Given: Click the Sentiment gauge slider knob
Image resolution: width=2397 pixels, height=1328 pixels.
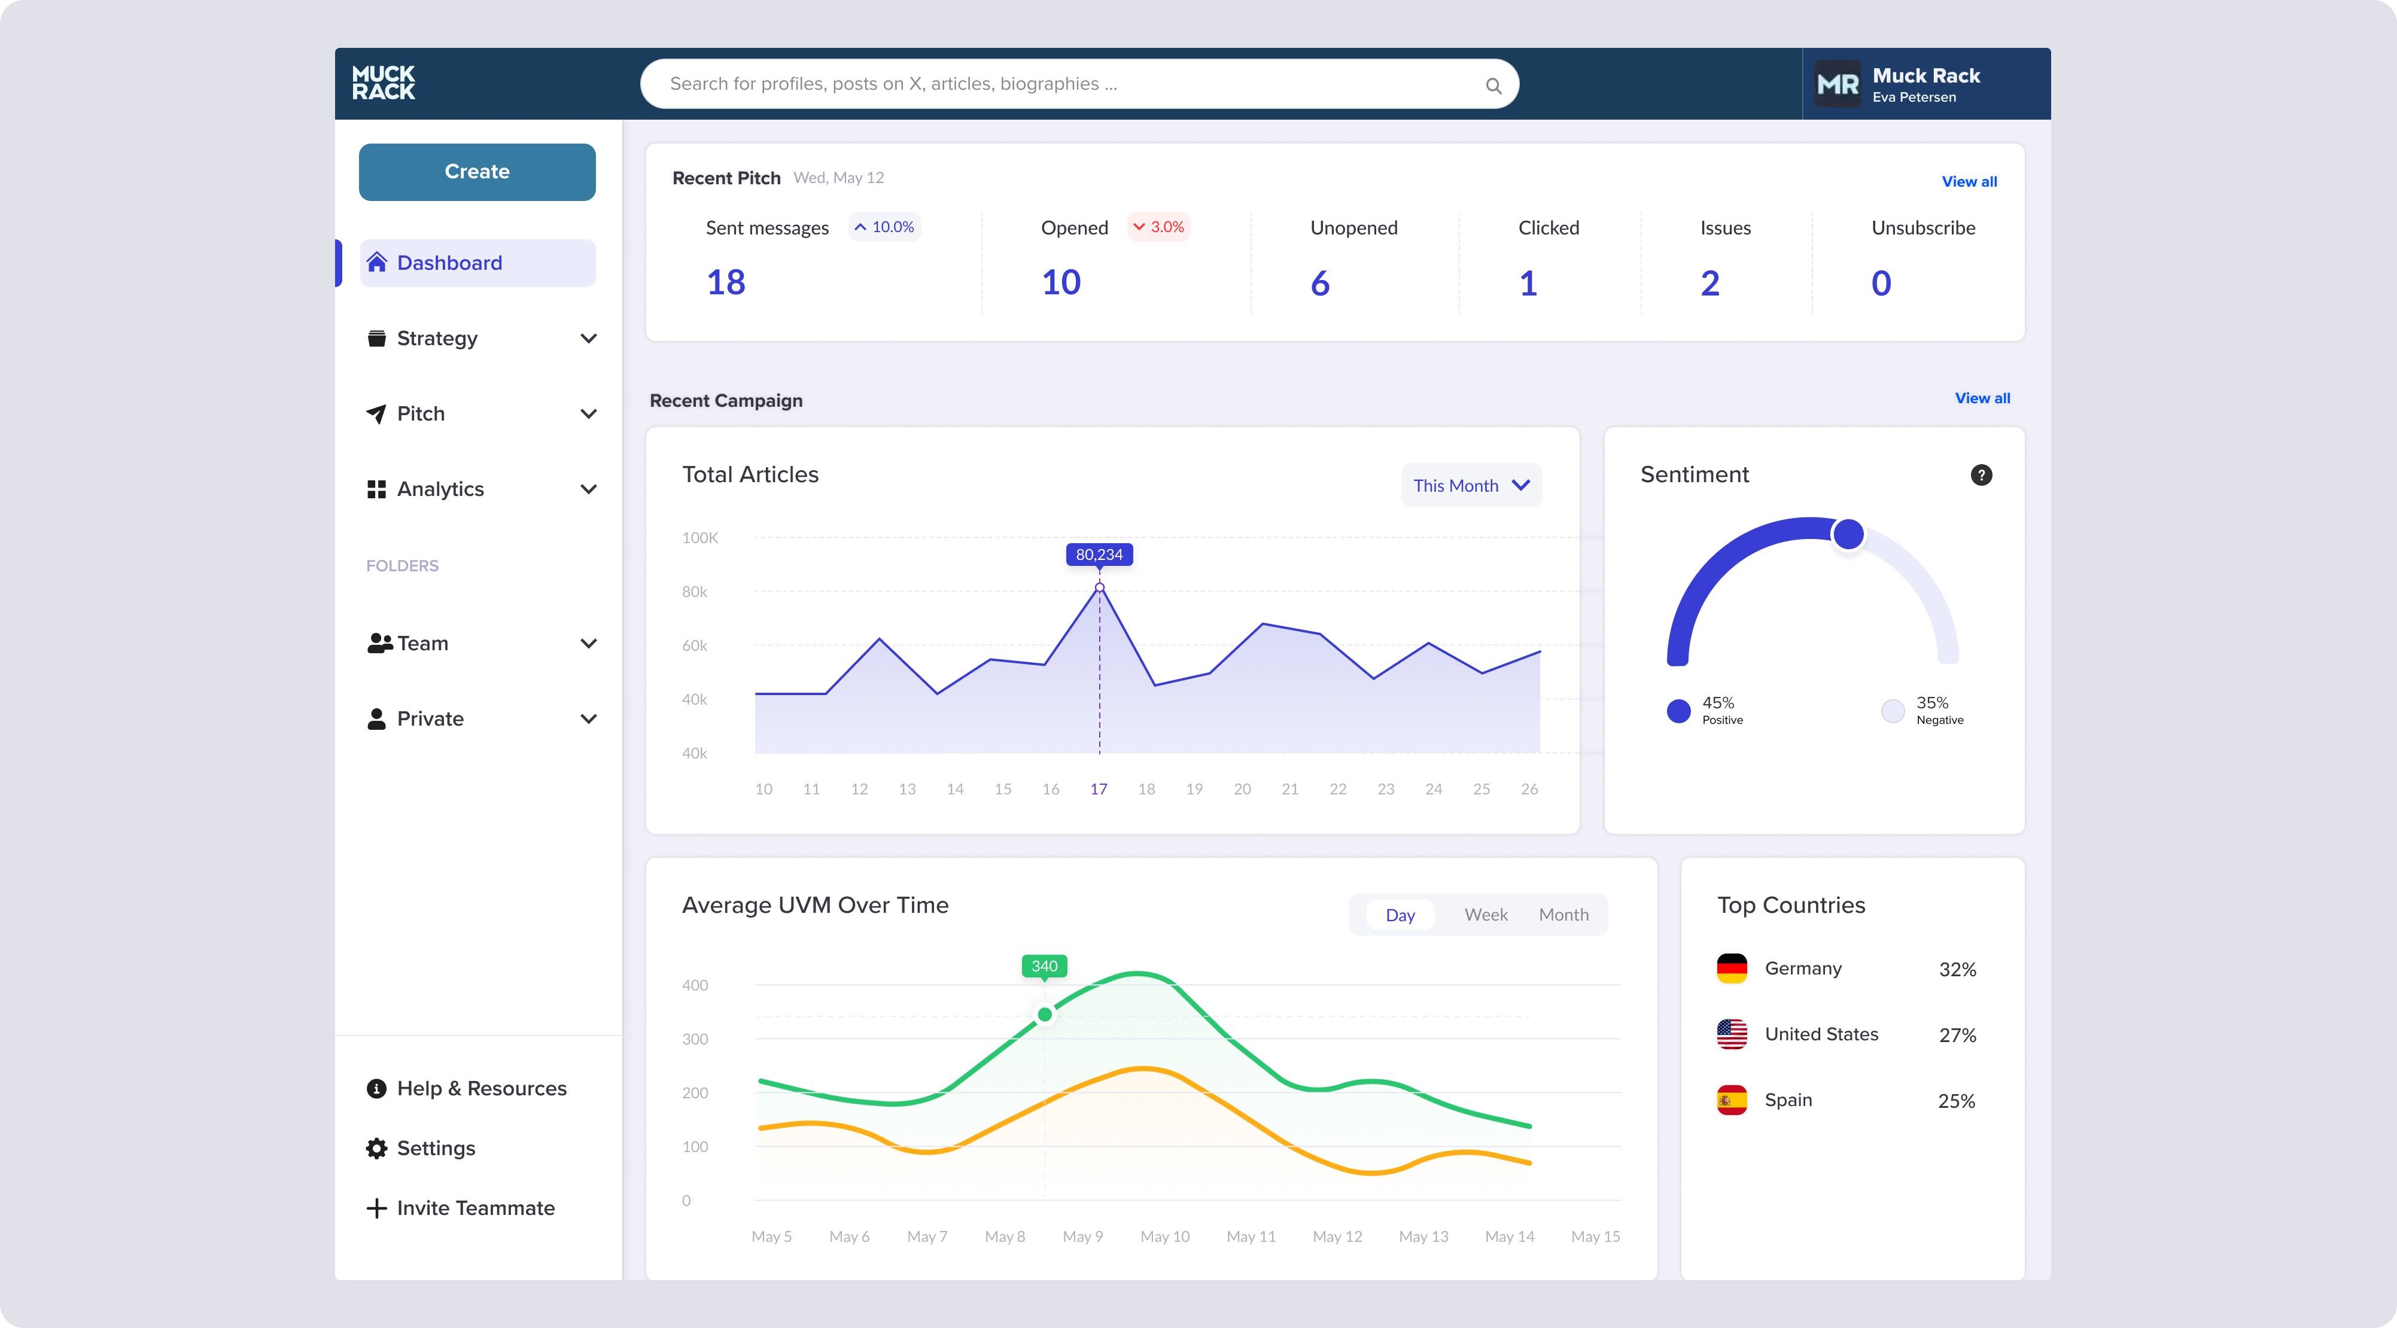Looking at the screenshot, I should coord(1848,535).
